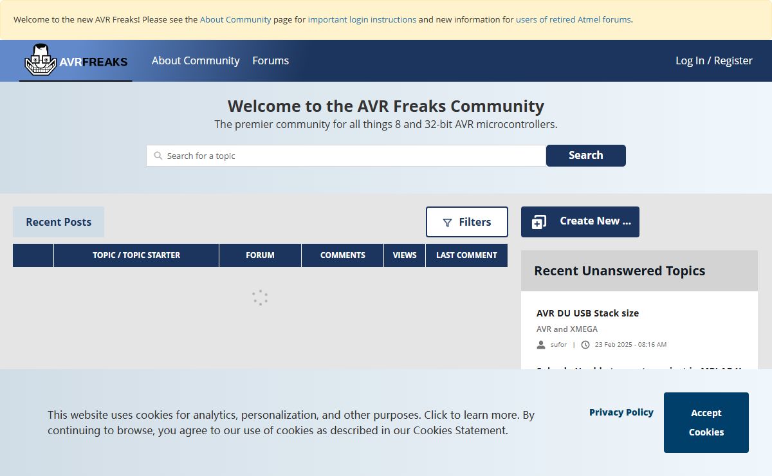Image resolution: width=772 pixels, height=476 pixels.
Task: Open the Filters button
Action: 467,222
